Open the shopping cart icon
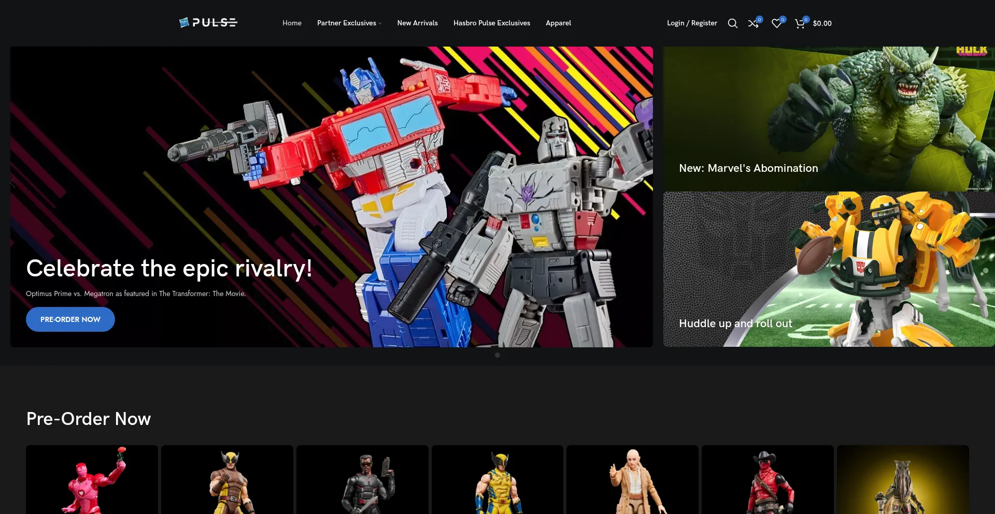Viewport: 995px width, 514px height. (x=800, y=23)
